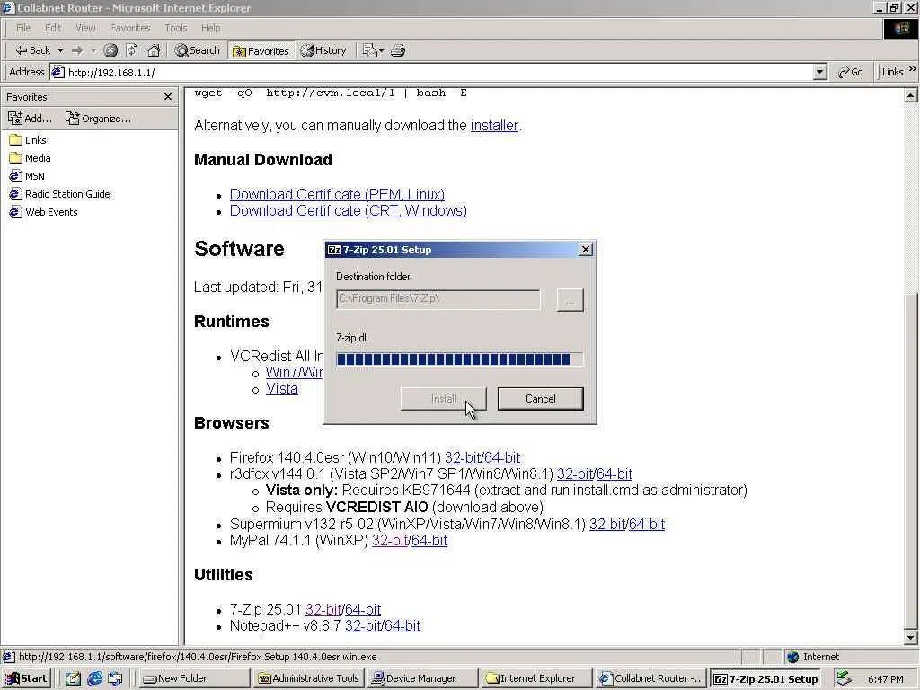The width and height of the screenshot is (920, 690).
Task: Click Add... in Favorites pane
Action: point(30,119)
